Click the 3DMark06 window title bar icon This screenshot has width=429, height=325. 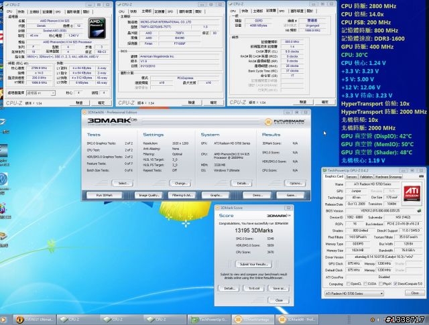pyautogui.click(x=84, y=112)
